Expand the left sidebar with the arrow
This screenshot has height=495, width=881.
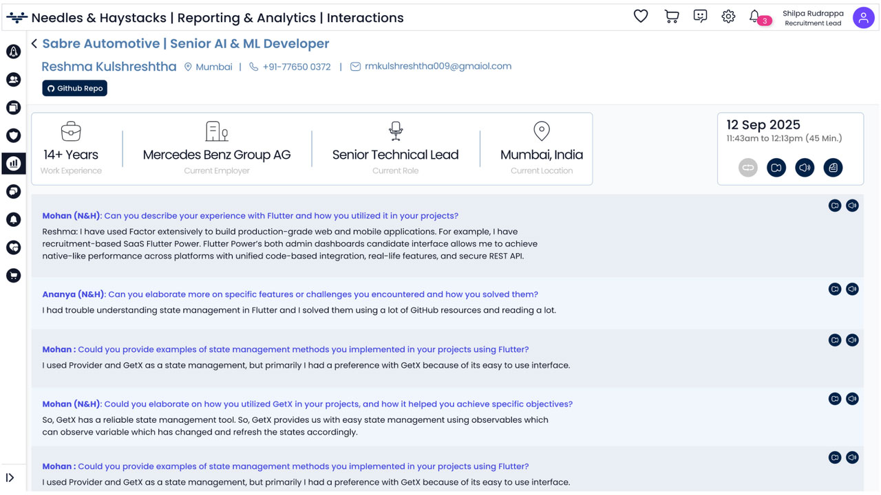coord(10,478)
